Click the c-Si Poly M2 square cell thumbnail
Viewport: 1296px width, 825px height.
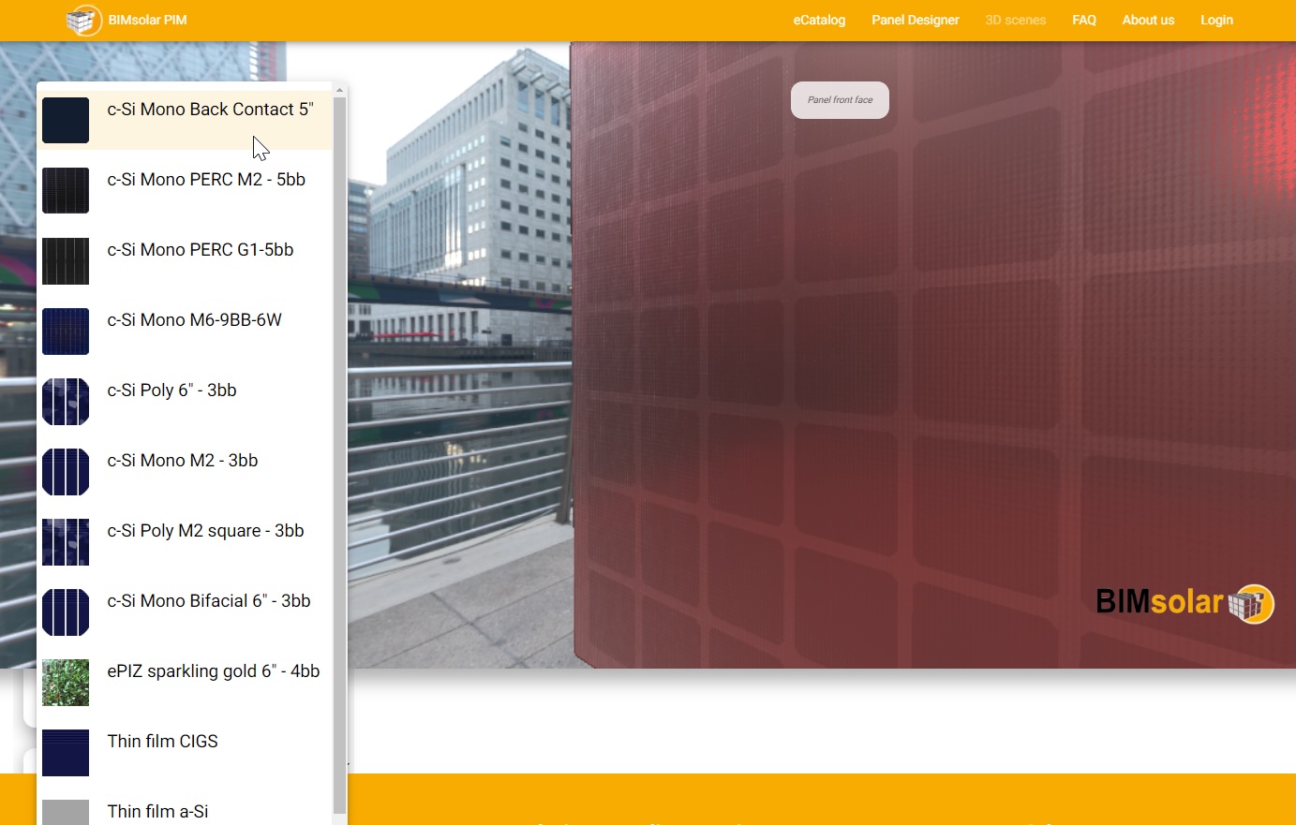click(x=66, y=542)
